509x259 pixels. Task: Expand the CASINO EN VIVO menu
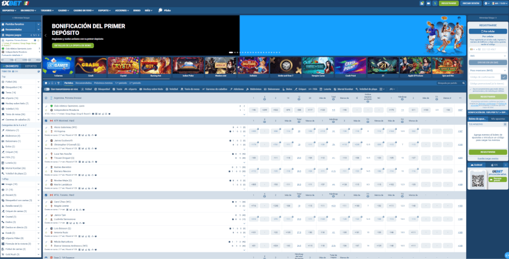[83, 10]
